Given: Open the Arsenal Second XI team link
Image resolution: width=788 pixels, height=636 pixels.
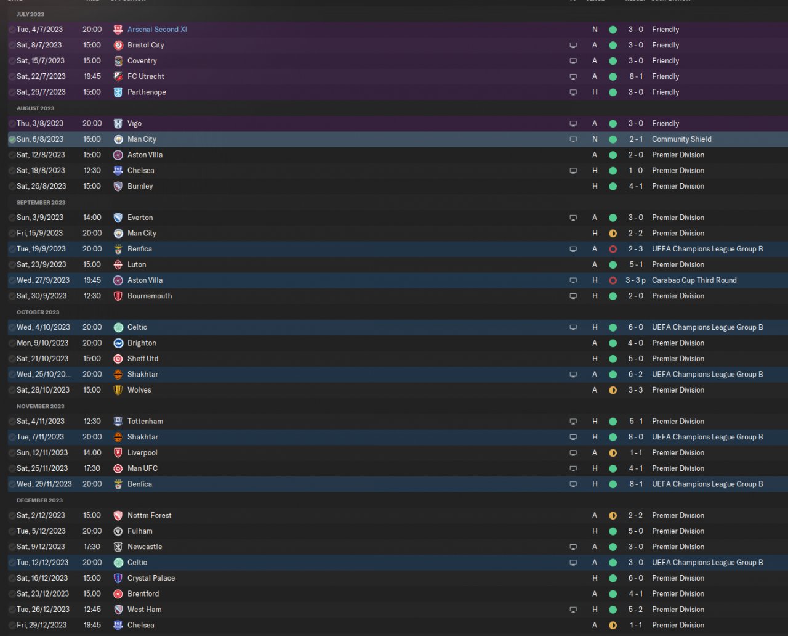Looking at the screenshot, I should [157, 30].
